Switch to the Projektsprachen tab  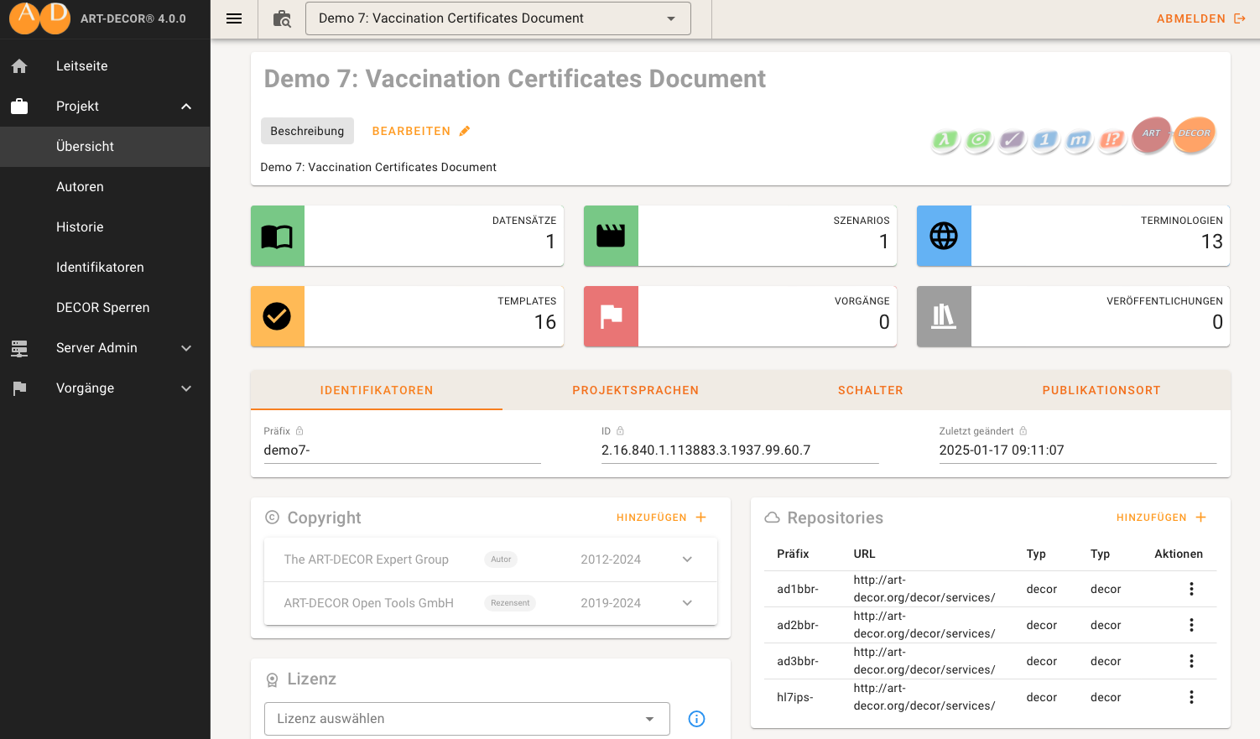click(x=635, y=390)
